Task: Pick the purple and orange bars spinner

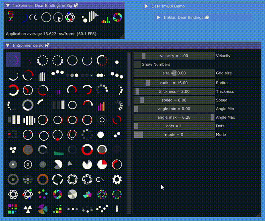Action: (x=101, y=106)
